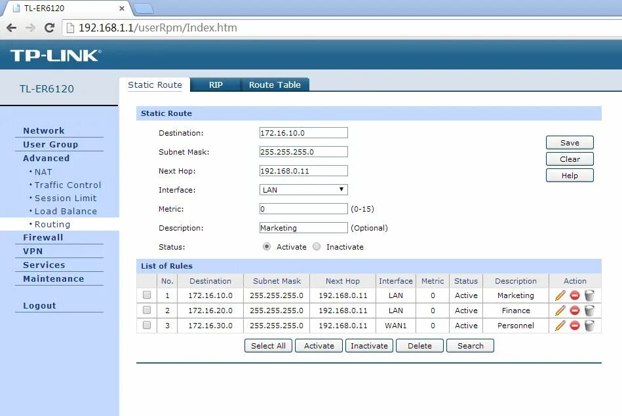622x416 pixels.
Task: Delete rule 3 via its trash icon
Action: 589,326
